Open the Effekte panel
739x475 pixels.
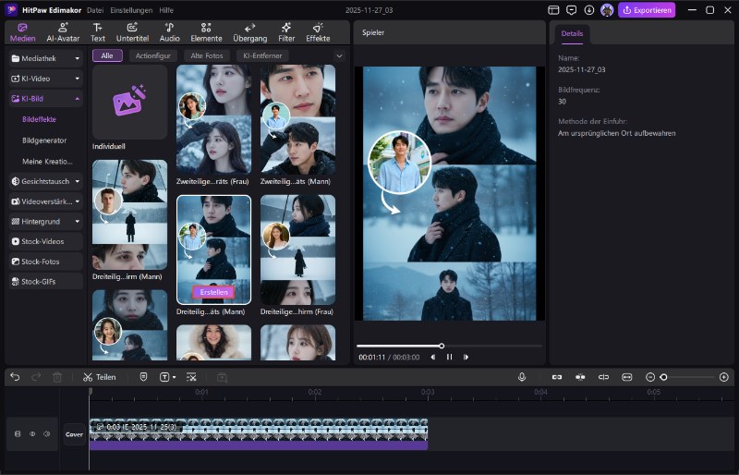click(318, 31)
